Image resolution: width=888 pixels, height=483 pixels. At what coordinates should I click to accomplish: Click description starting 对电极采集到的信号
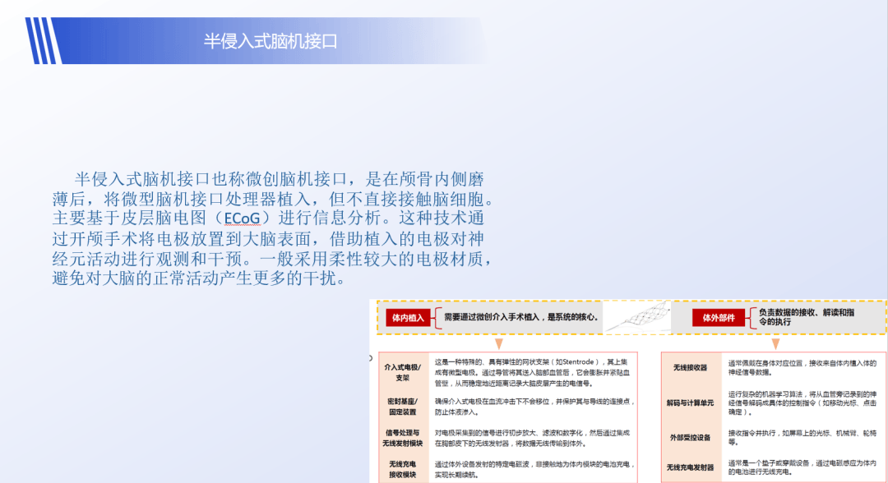click(x=532, y=439)
